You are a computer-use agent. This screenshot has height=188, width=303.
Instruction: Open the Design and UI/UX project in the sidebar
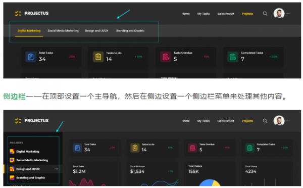pos(28,169)
